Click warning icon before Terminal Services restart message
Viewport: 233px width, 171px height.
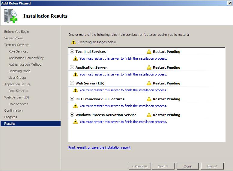(76, 58)
